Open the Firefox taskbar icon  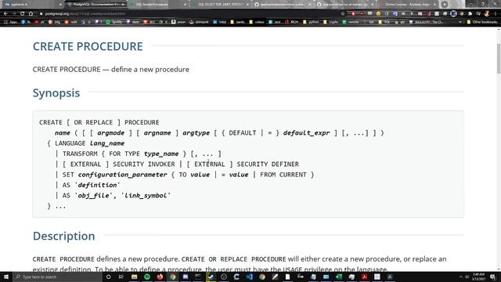(160, 277)
